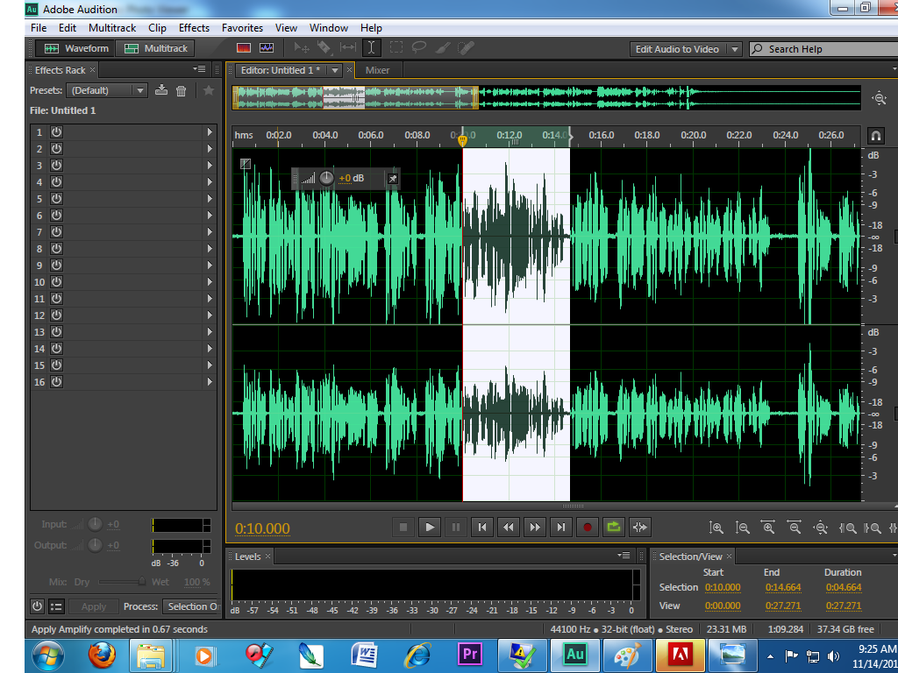Enable Loop Playback in the transport bar
The image size is (898, 673).
613,527
